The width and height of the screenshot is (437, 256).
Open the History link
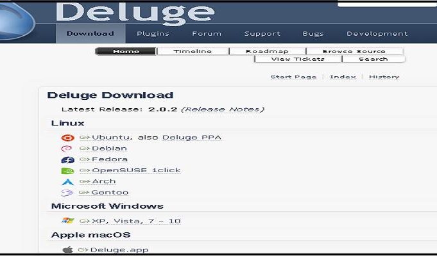(x=384, y=77)
